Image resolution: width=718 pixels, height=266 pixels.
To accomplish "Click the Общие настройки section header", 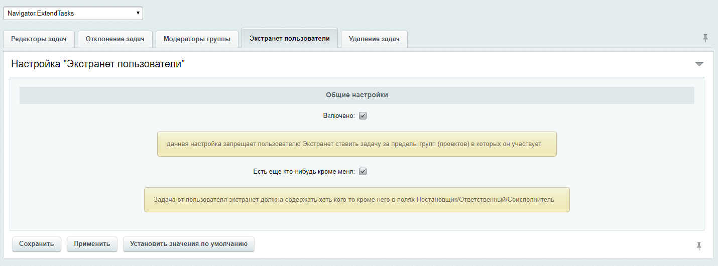I will coord(356,95).
